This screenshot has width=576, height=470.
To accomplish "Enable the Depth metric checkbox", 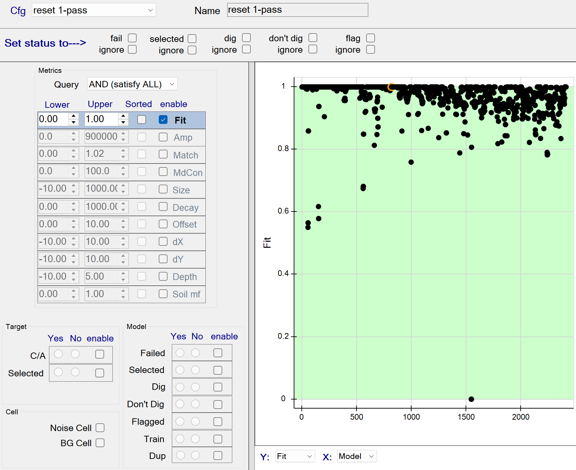I will (163, 276).
